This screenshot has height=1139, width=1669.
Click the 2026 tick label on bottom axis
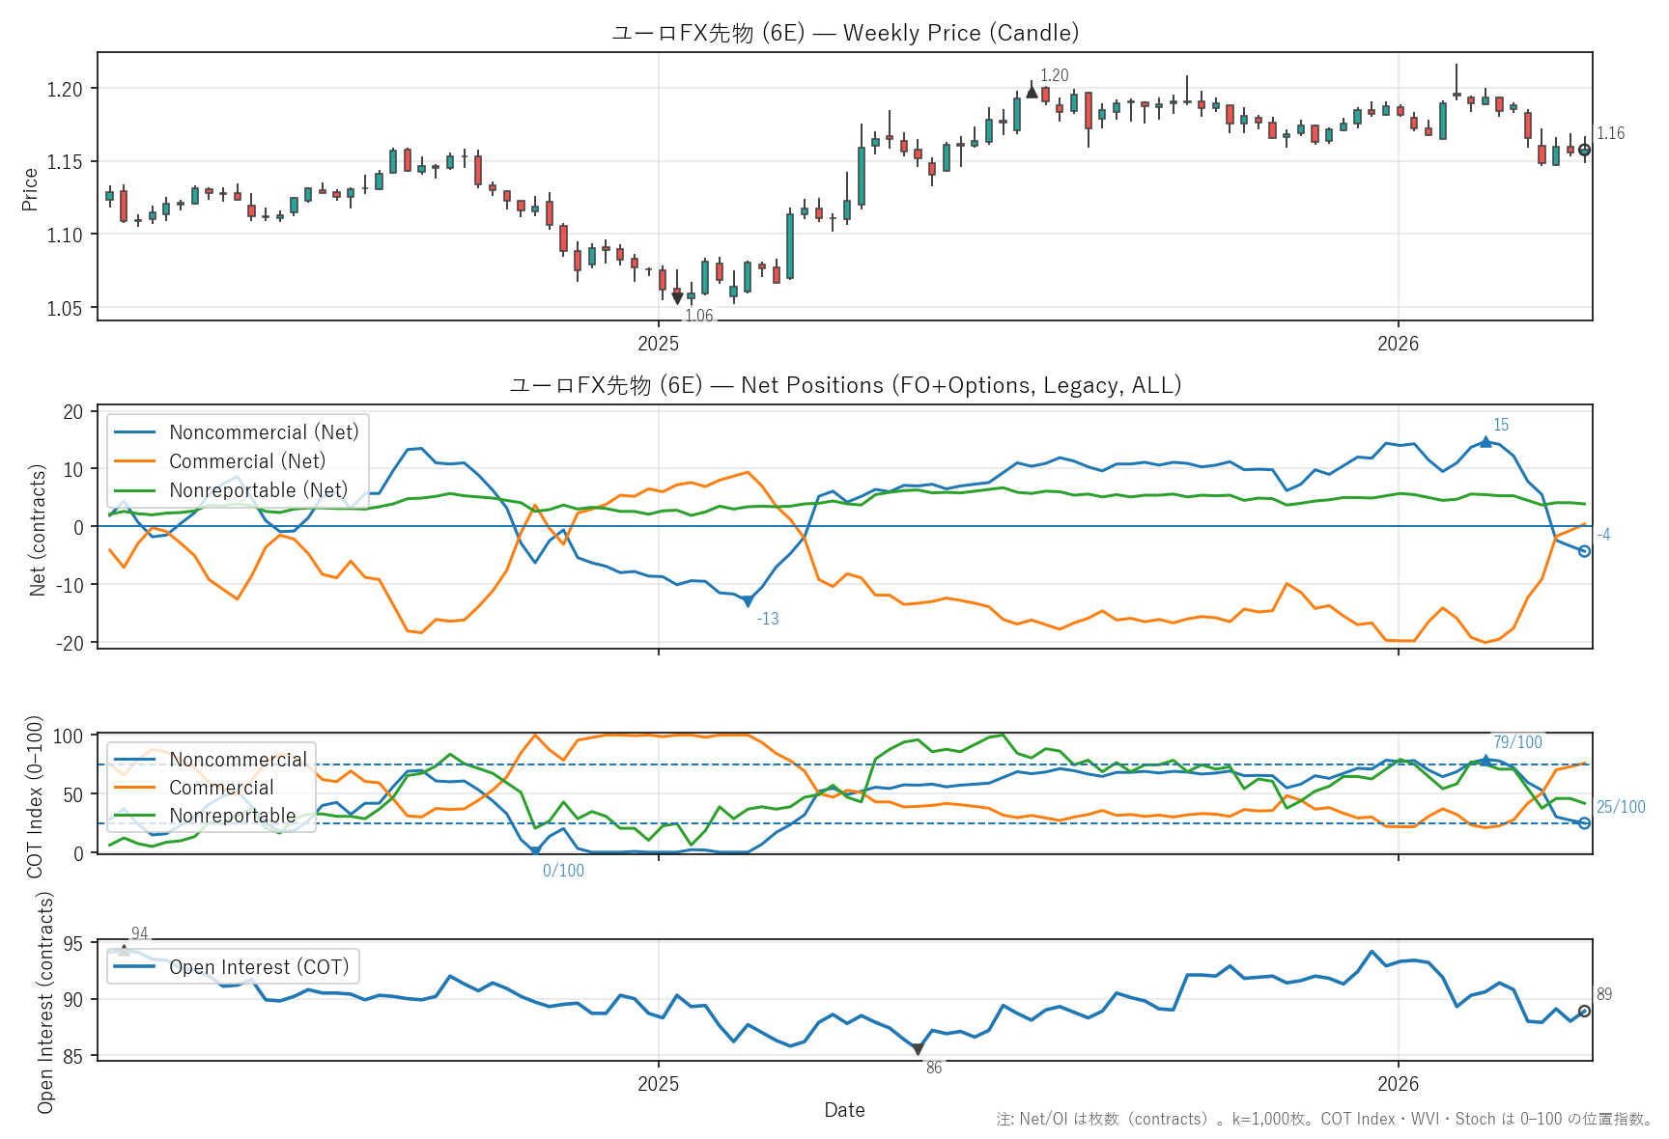[x=1398, y=1083]
